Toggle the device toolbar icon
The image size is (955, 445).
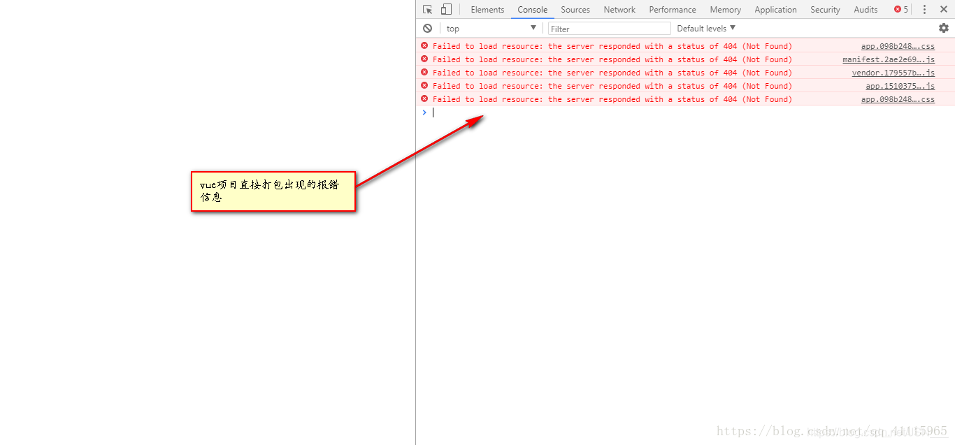[446, 9]
